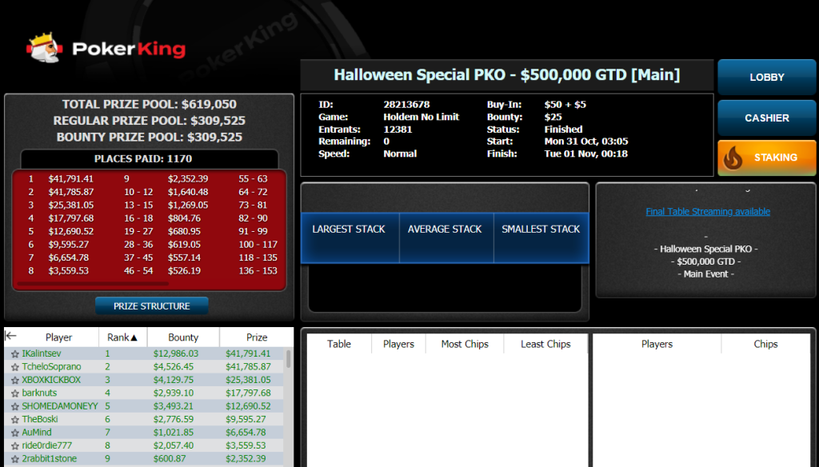The image size is (819, 467).
Task: Select player name SHOMEDAMONEYY
Action: pyautogui.click(x=59, y=406)
